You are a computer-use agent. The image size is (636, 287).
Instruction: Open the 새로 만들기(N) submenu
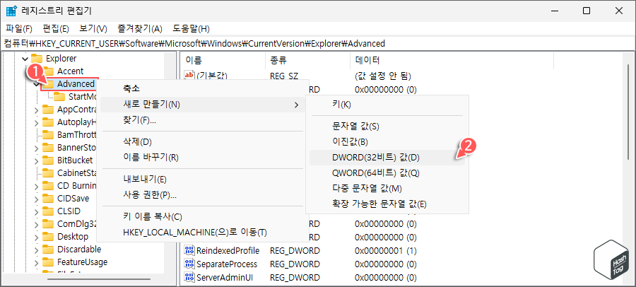(x=202, y=105)
